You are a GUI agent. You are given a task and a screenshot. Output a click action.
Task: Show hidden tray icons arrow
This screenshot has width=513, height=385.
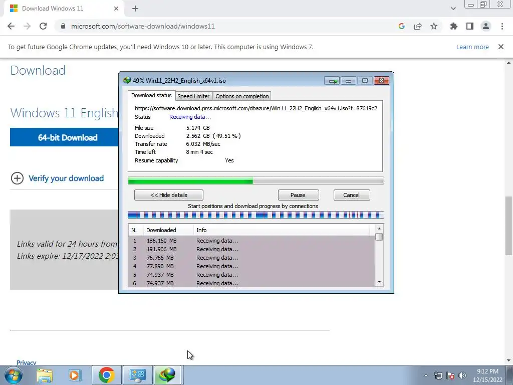pyautogui.click(x=426, y=375)
